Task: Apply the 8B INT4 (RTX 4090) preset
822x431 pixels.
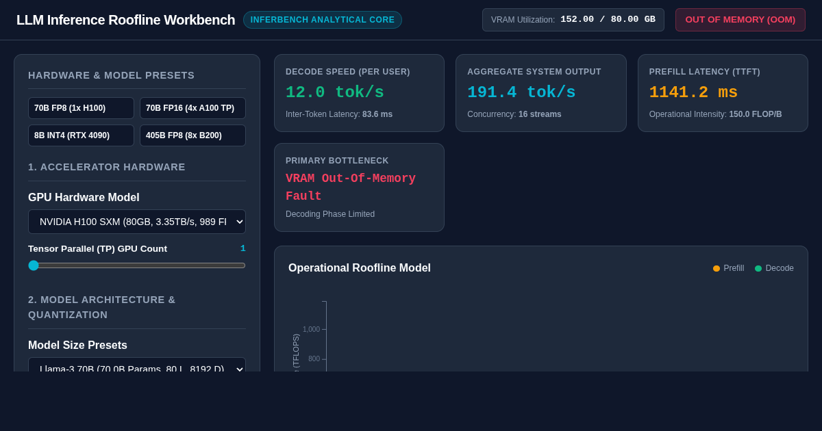Action: pos(81,135)
